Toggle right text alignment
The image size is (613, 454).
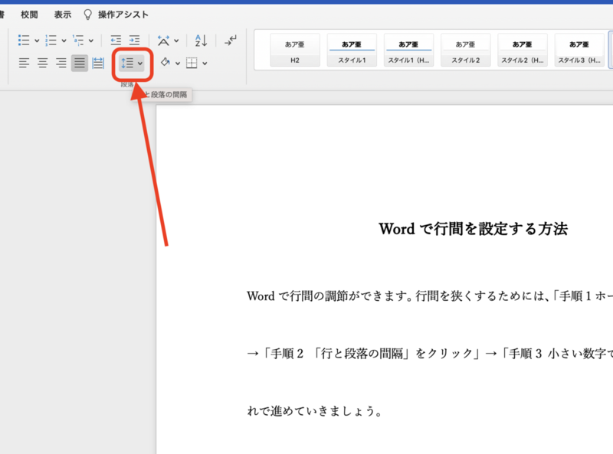[x=61, y=64]
